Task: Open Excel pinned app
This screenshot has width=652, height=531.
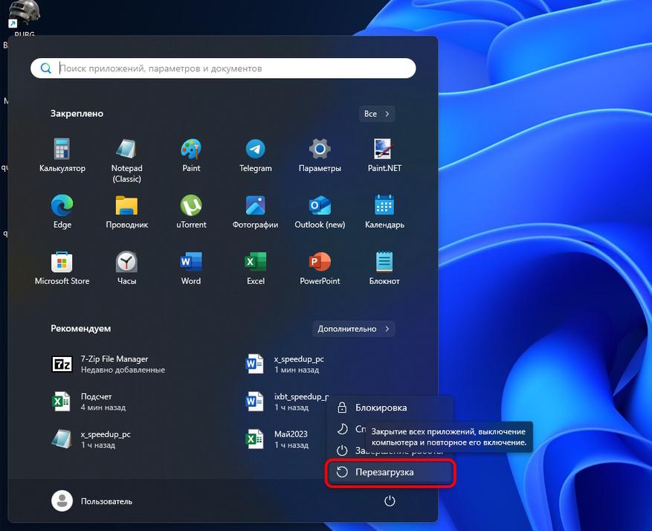Action: click(x=255, y=268)
